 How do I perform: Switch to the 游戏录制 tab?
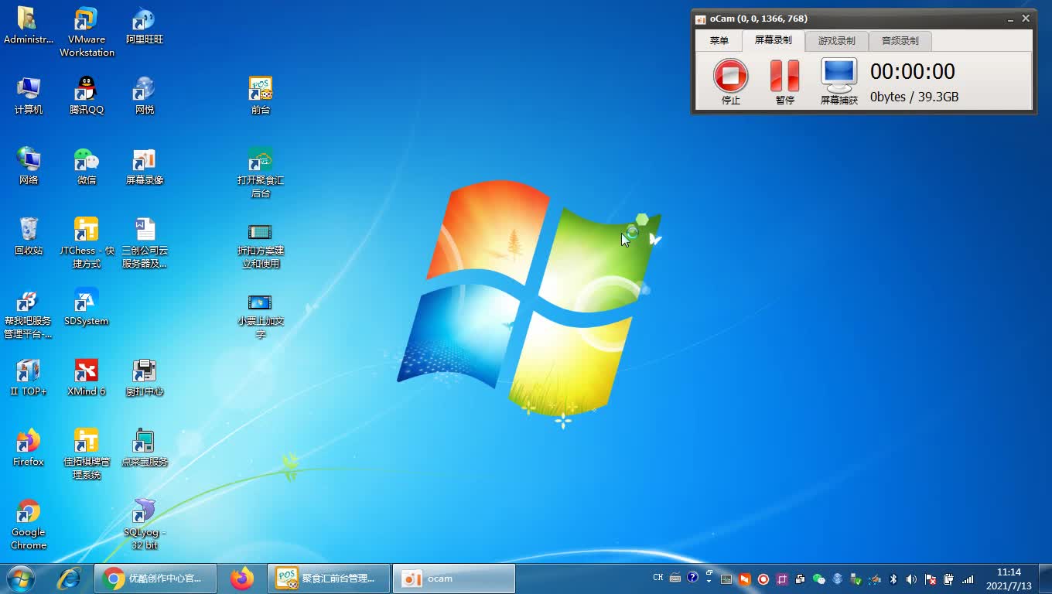click(x=836, y=41)
